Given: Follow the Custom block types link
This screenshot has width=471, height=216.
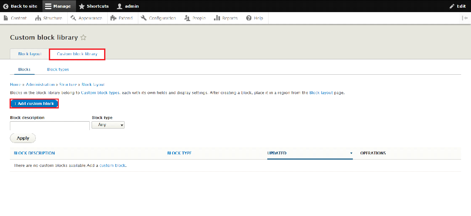Looking at the screenshot, I should (100, 93).
